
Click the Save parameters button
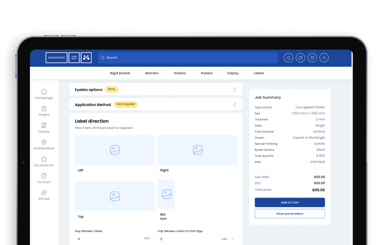tap(290, 214)
